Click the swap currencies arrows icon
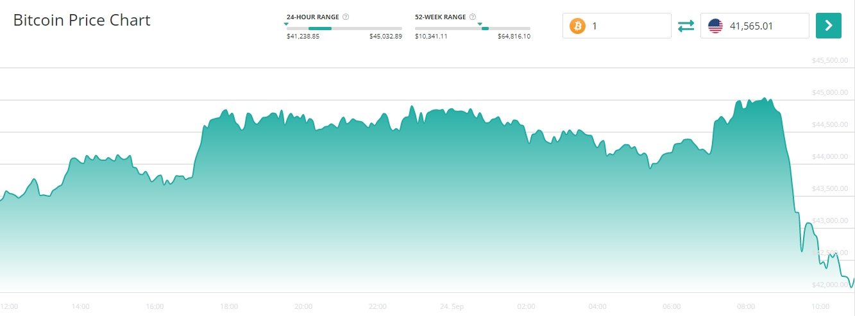 click(686, 26)
